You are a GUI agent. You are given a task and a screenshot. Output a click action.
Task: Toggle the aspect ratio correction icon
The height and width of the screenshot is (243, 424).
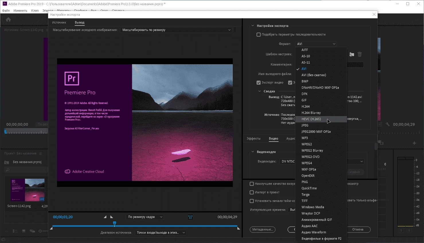tap(190, 217)
